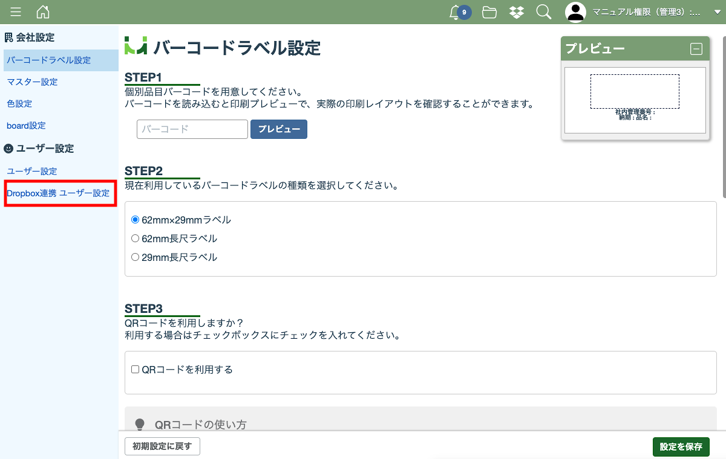Choose 29mm長尺ラベル radio option

click(136, 257)
